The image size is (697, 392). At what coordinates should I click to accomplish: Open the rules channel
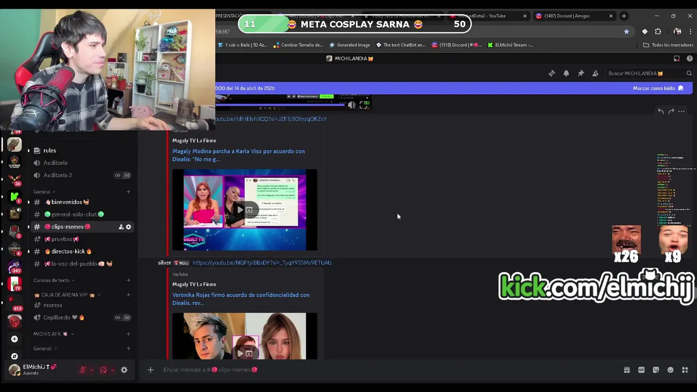[82, 150]
